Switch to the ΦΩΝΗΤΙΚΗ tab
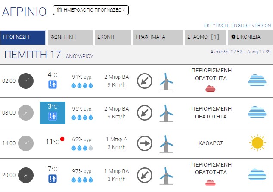Screen dimensions: 273x192 [70, 37]
